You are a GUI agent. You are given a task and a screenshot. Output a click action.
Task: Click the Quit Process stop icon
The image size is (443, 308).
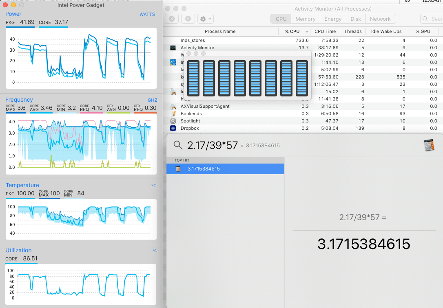[172, 19]
